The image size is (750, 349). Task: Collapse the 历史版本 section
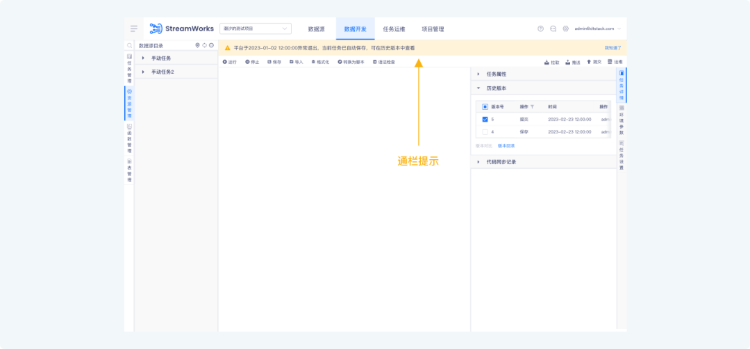click(478, 88)
